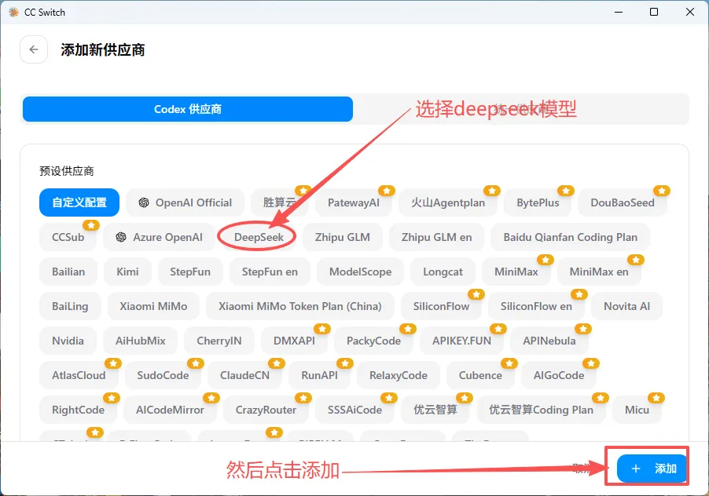
Task: Select the ClaudeCN provider
Action: (x=244, y=375)
